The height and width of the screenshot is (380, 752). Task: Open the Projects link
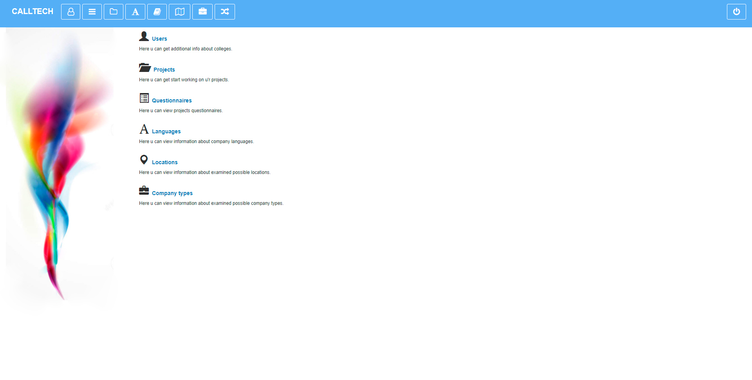click(x=164, y=70)
